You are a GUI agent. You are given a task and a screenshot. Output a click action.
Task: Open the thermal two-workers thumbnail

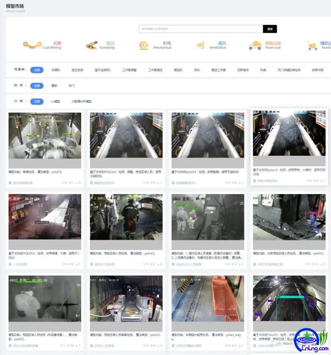(x=208, y=217)
